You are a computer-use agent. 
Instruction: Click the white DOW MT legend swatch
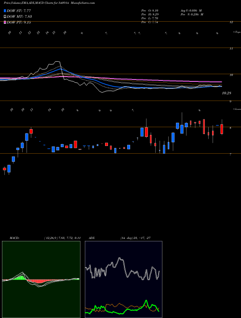(x=5, y=17)
